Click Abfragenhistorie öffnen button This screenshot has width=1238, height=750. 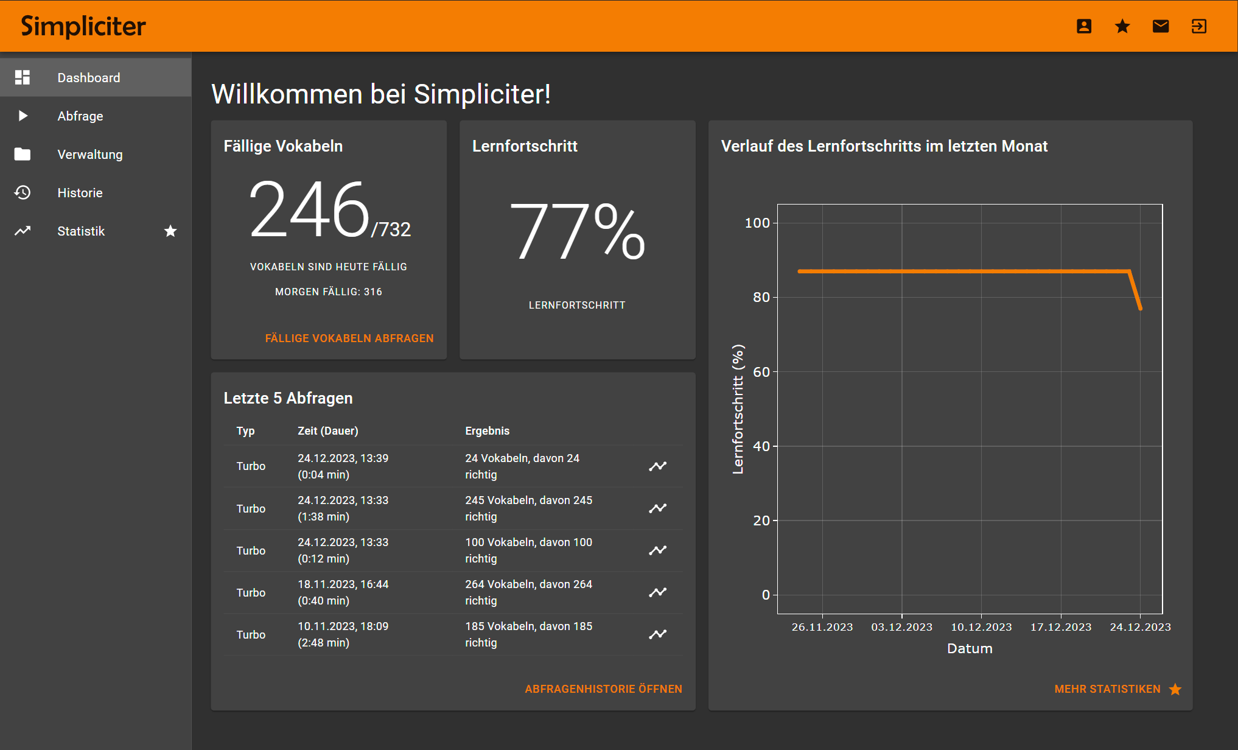pyautogui.click(x=603, y=689)
